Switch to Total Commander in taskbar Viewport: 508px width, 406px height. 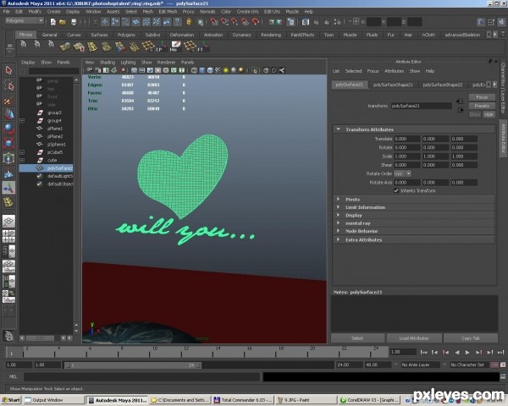click(x=243, y=400)
